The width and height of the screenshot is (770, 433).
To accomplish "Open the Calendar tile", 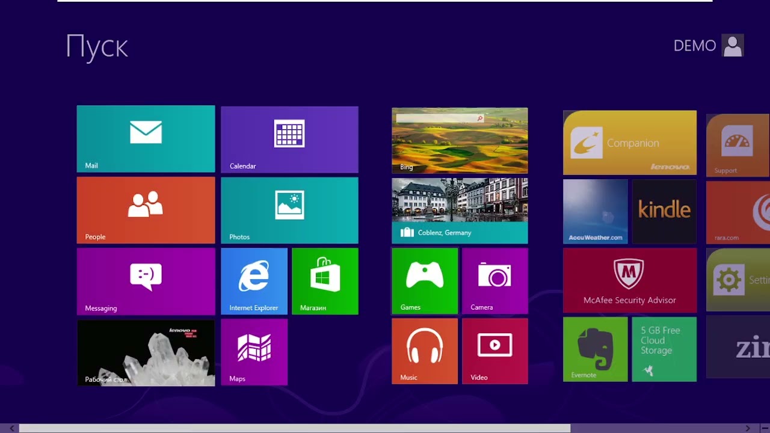I will click(x=289, y=140).
